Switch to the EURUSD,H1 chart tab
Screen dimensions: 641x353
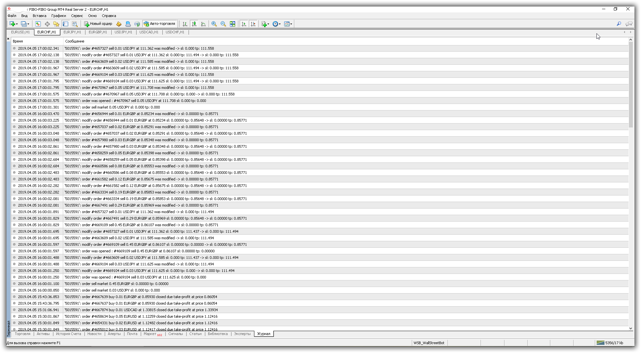click(x=20, y=32)
